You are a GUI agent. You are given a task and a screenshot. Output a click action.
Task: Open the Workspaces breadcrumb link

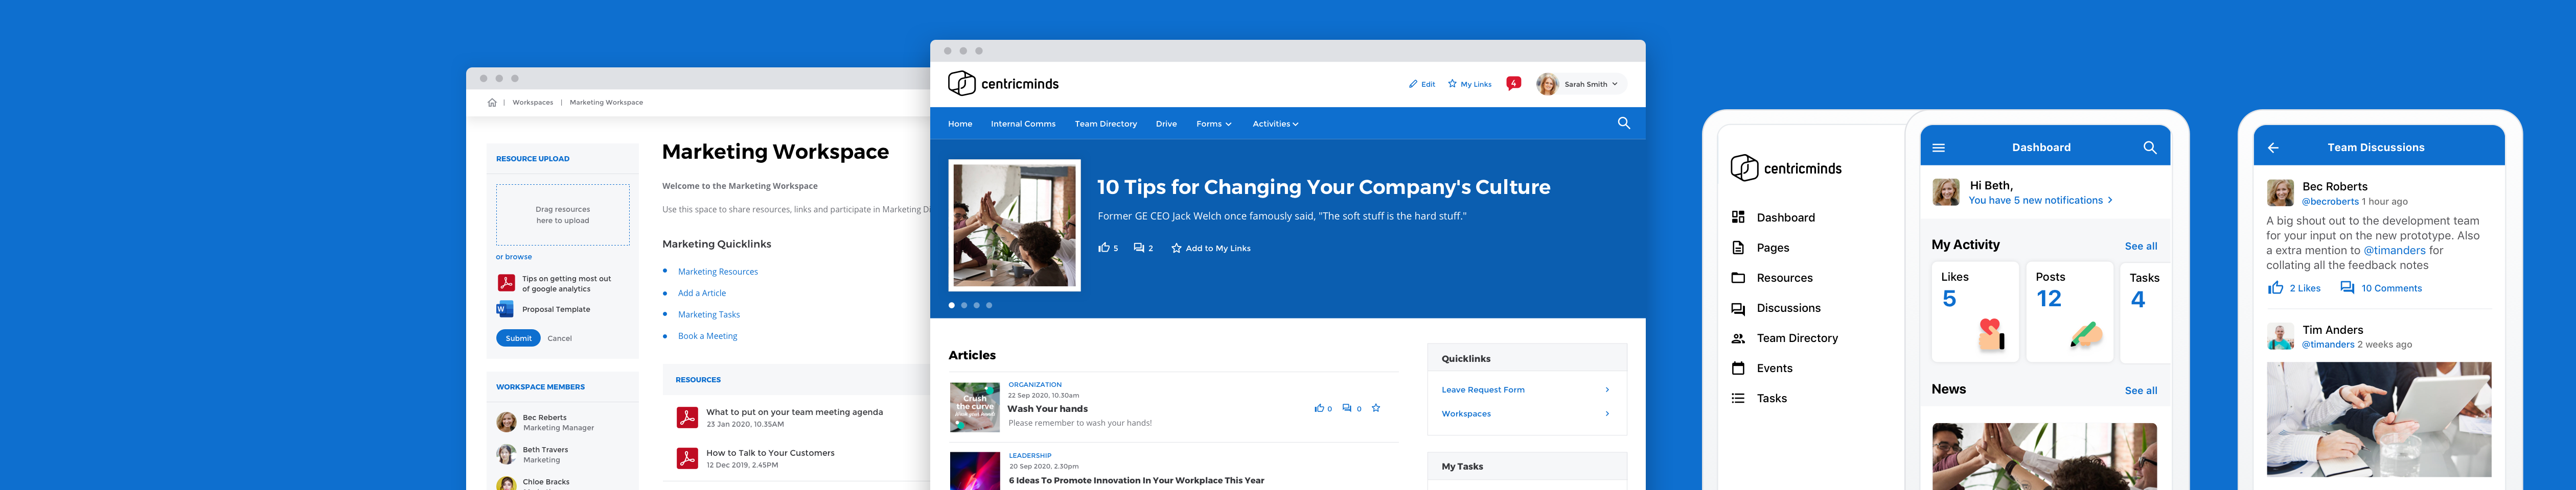coord(532,103)
